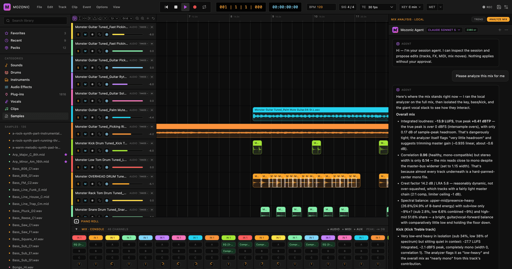512x269 pixels.
Task: Open automation for the Kick Drum track
Action: point(99,151)
